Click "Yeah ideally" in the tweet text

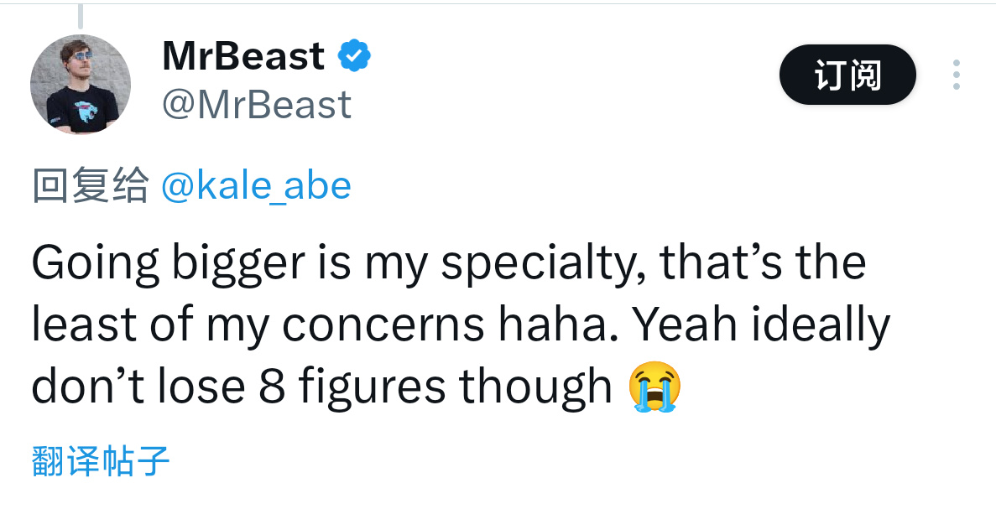[x=763, y=325]
